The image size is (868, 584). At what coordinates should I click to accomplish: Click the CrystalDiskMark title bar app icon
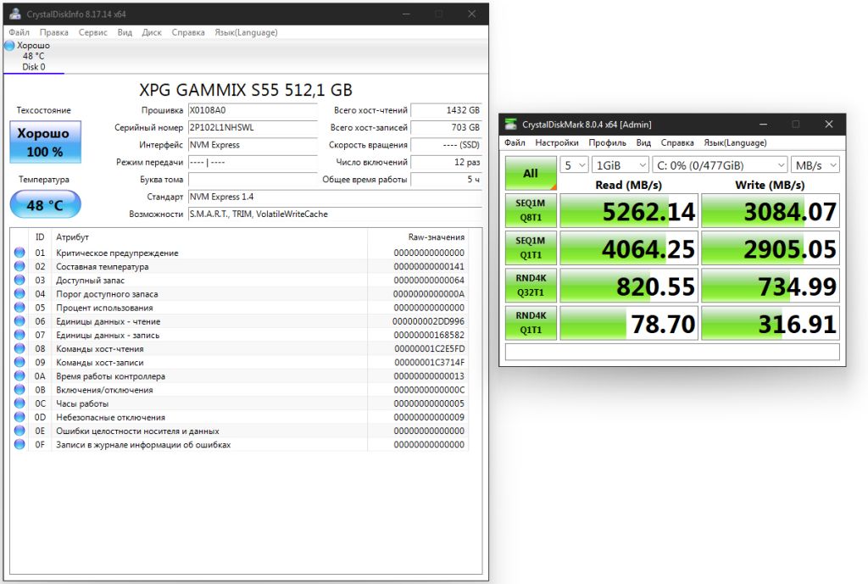[511, 124]
